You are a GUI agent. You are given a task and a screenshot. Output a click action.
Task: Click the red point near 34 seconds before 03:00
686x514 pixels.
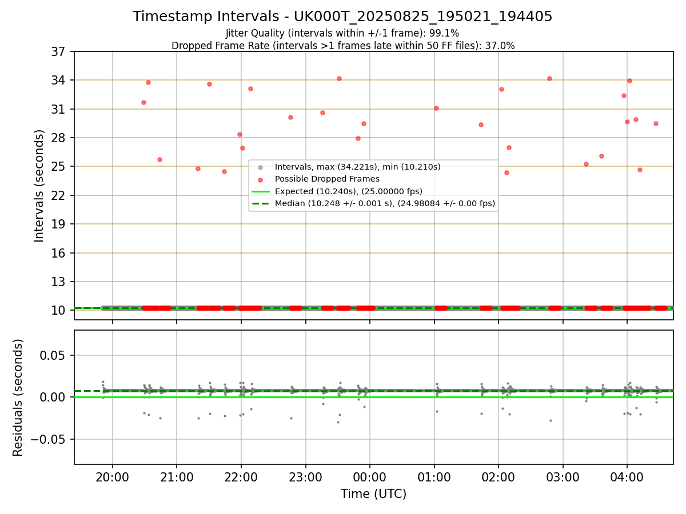(x=549, y=78)
